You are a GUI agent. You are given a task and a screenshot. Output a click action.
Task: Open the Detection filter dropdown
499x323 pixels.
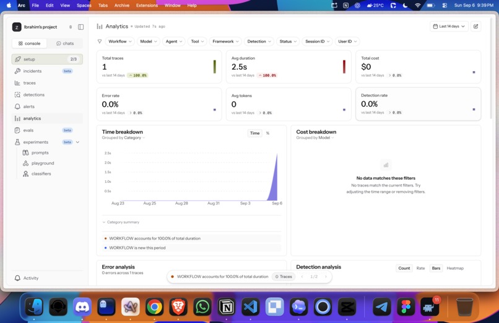(x=259, y=41)
